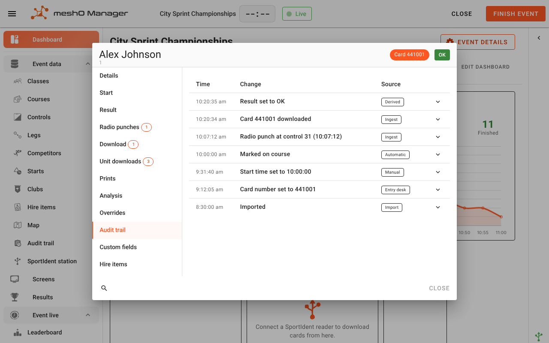Screen dimensions: 549x343
Task: Click the SportIdent station USB icon
Action: pos(18,261)
